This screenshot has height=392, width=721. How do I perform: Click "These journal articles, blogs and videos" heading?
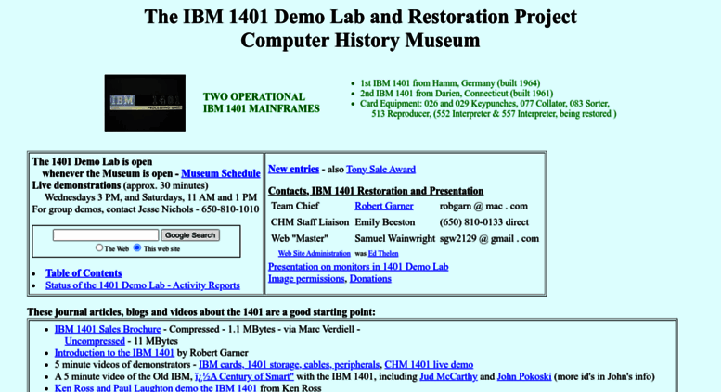[201, 312]
